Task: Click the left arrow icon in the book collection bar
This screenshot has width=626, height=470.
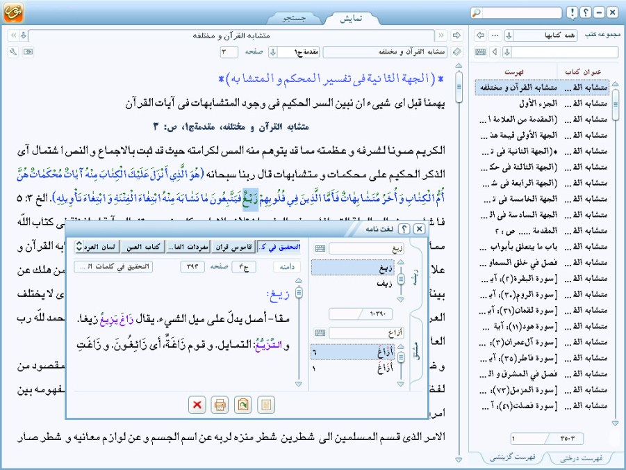Action: (480, 35)
